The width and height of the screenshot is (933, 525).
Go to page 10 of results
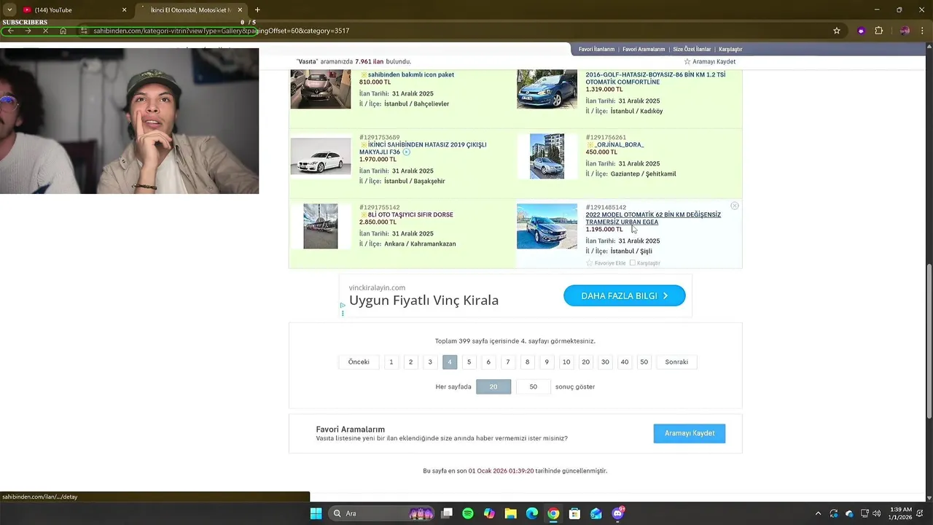tap(566, 362)
